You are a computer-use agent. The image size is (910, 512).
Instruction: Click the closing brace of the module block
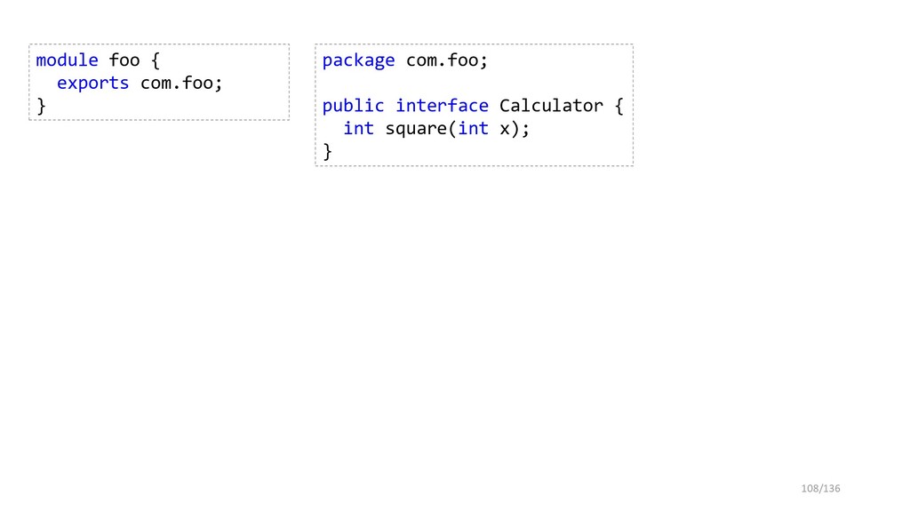tap(41, 106)
